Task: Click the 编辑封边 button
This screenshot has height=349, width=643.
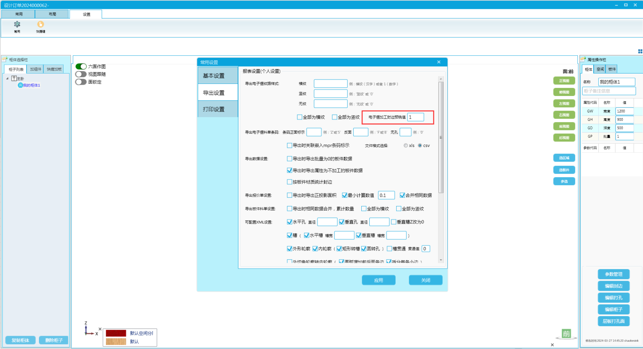Action: point(614,286)
